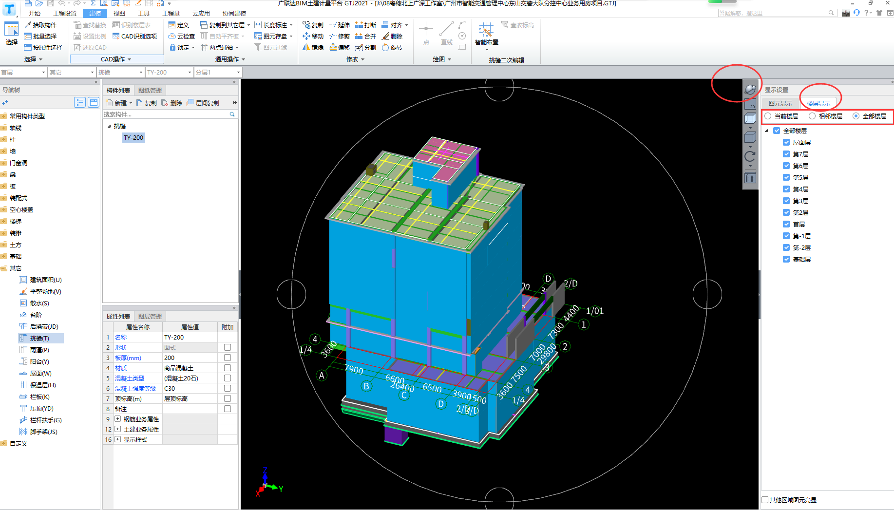Collapse the 挑檐 node in component list

(x=109, y=126)
